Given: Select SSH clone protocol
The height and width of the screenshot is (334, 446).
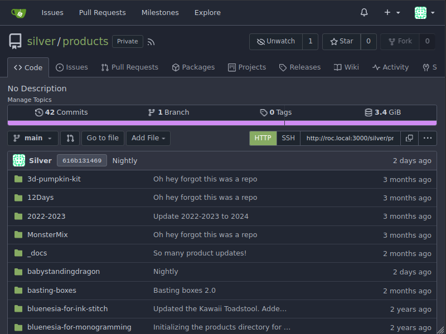Looking at the screenshot, I should coord(288,138).
